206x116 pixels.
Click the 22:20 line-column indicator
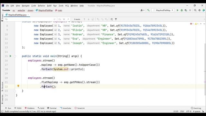pyautogui.click(x=176, y=111)
